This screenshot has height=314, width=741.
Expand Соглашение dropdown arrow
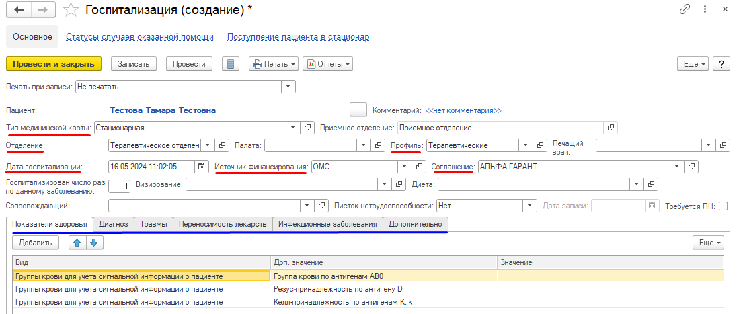pyautogui.click(x=677, y=167)
